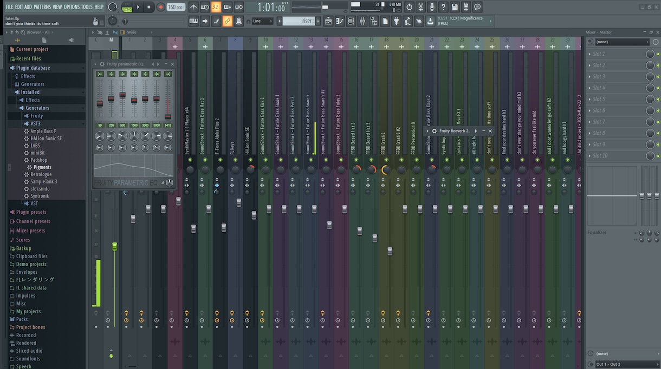This screenshot has width=661, height=369.
Task: Enable step editing arrow icon
Action: click(205, 21)
